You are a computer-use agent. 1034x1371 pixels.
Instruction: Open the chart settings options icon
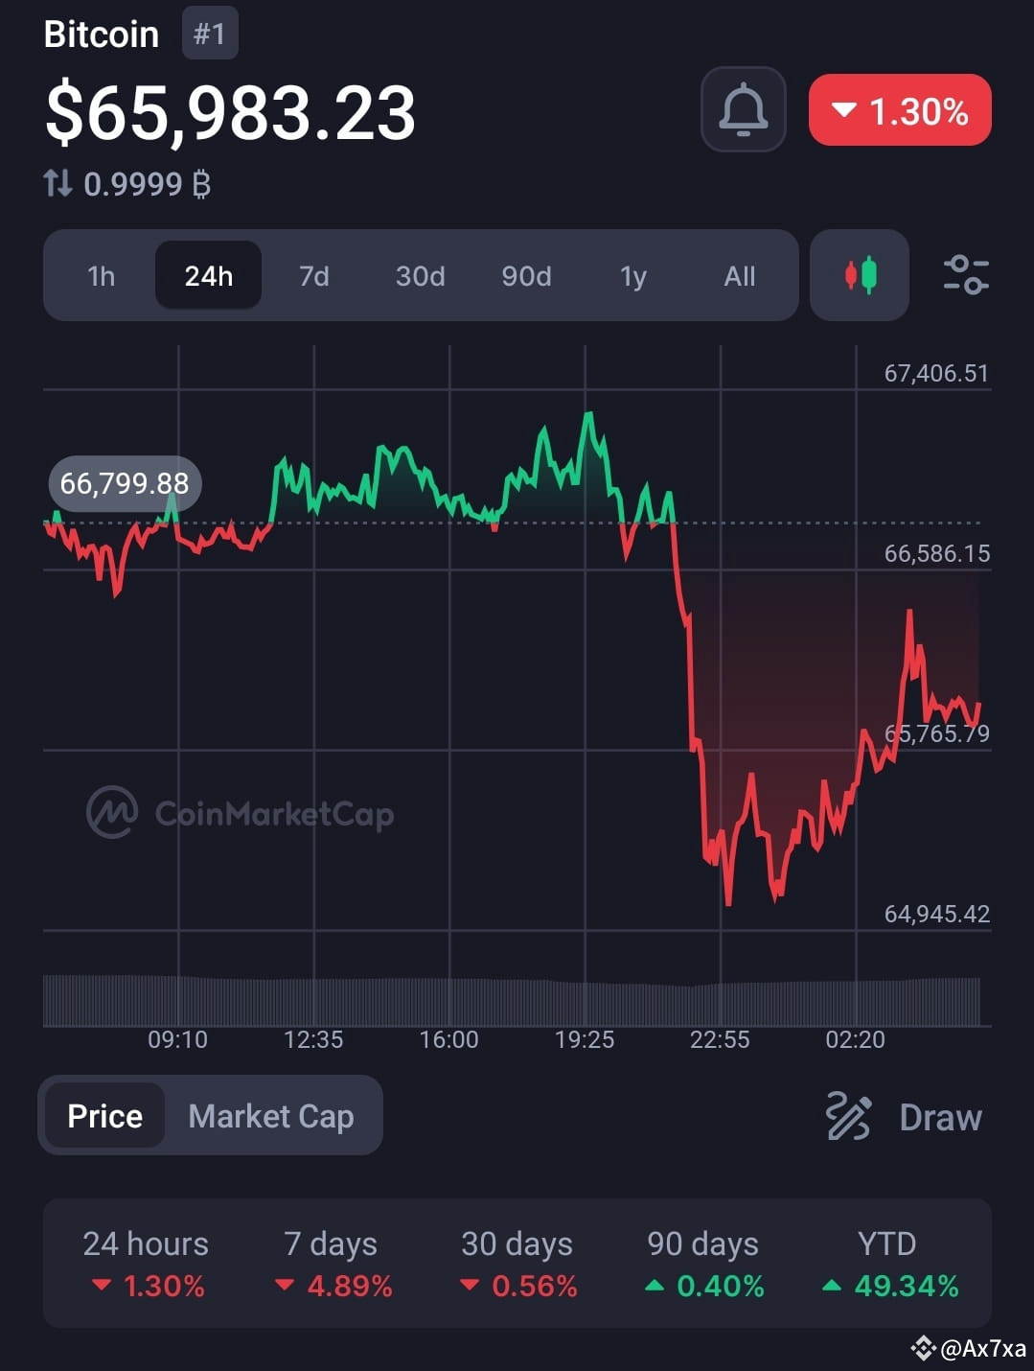966,276
